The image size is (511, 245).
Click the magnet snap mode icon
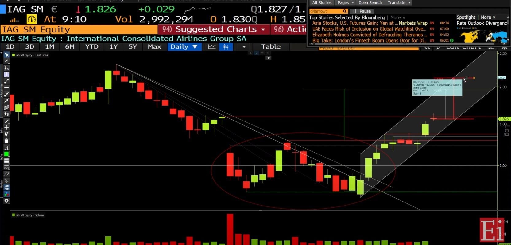click(x=6, y=187)
